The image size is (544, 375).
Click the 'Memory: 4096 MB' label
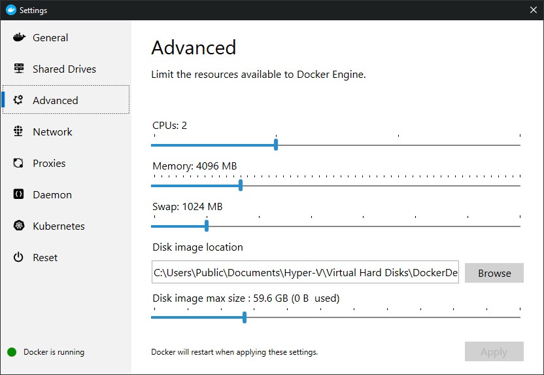pyautogui.click(x=195, y=166)
